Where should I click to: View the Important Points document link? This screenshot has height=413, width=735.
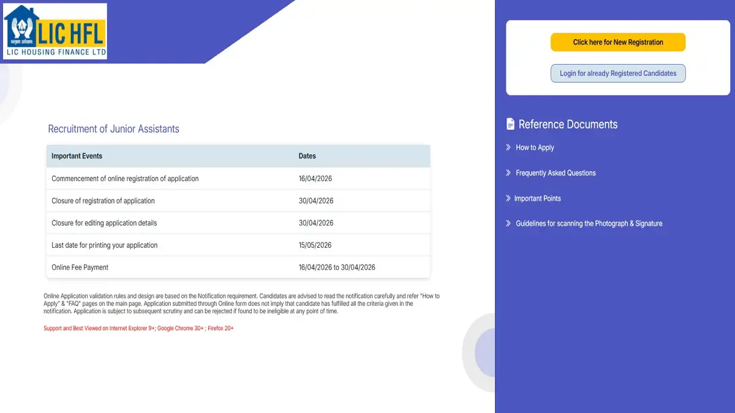tap(537, 198)
